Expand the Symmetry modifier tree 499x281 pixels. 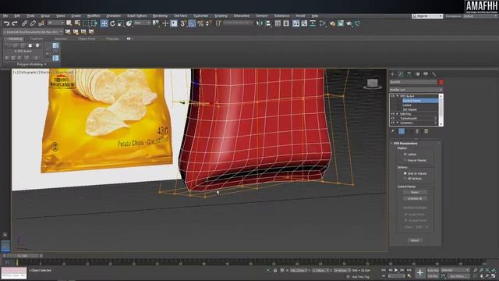[397, 123]
